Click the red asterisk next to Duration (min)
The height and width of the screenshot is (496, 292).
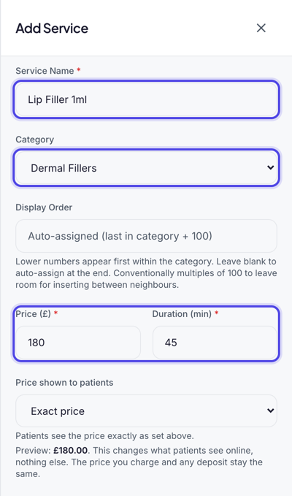(x=217, y=313)
